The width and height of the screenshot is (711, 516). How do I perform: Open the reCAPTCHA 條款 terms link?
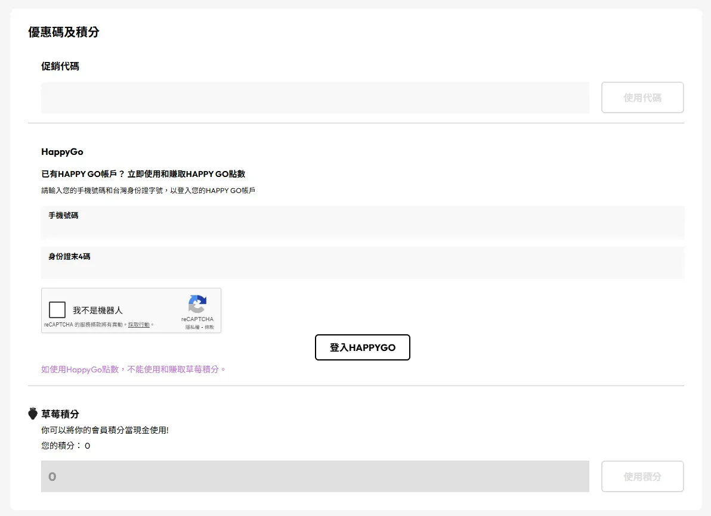tap(209, 327)
